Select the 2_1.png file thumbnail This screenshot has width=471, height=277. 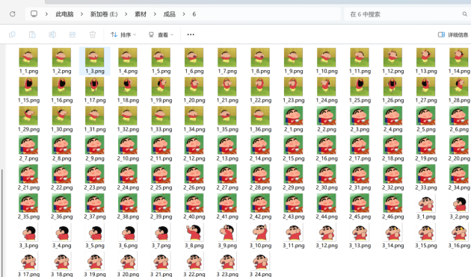[294, 119]
